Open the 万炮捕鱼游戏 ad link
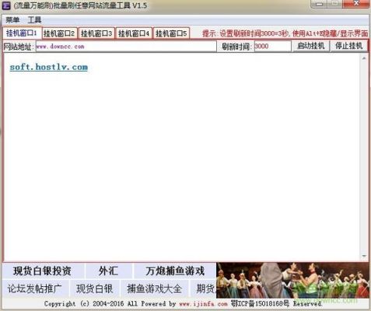Screen dimensions: 371x311 tap(175, 271)
